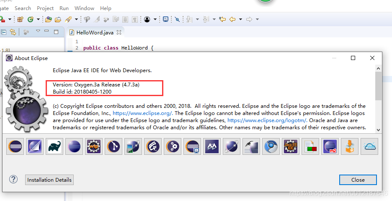392x201 pixels.
Task: Click the Eclipse icon with small monitor
Action: 192,146
